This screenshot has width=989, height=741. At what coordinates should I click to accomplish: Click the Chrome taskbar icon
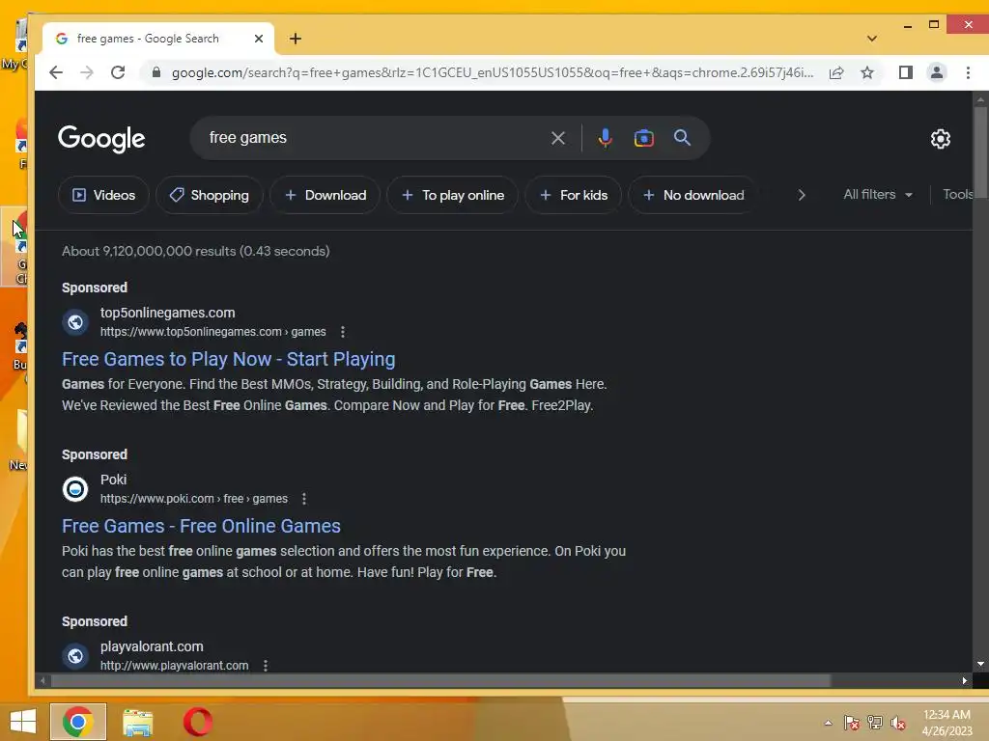point(78,722)
